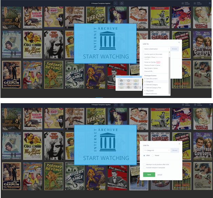
Task: Open the help icon in the upper screenshot toolbar
Action: 209,3
